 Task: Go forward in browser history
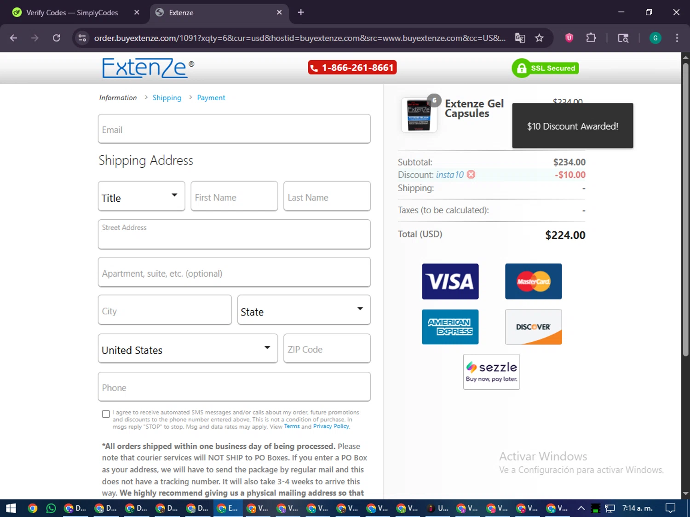pos(35,38)
